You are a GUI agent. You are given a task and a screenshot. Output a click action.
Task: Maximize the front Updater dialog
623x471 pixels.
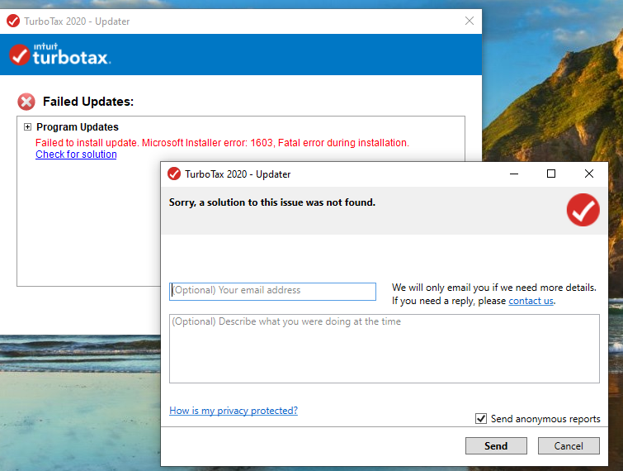551,174
